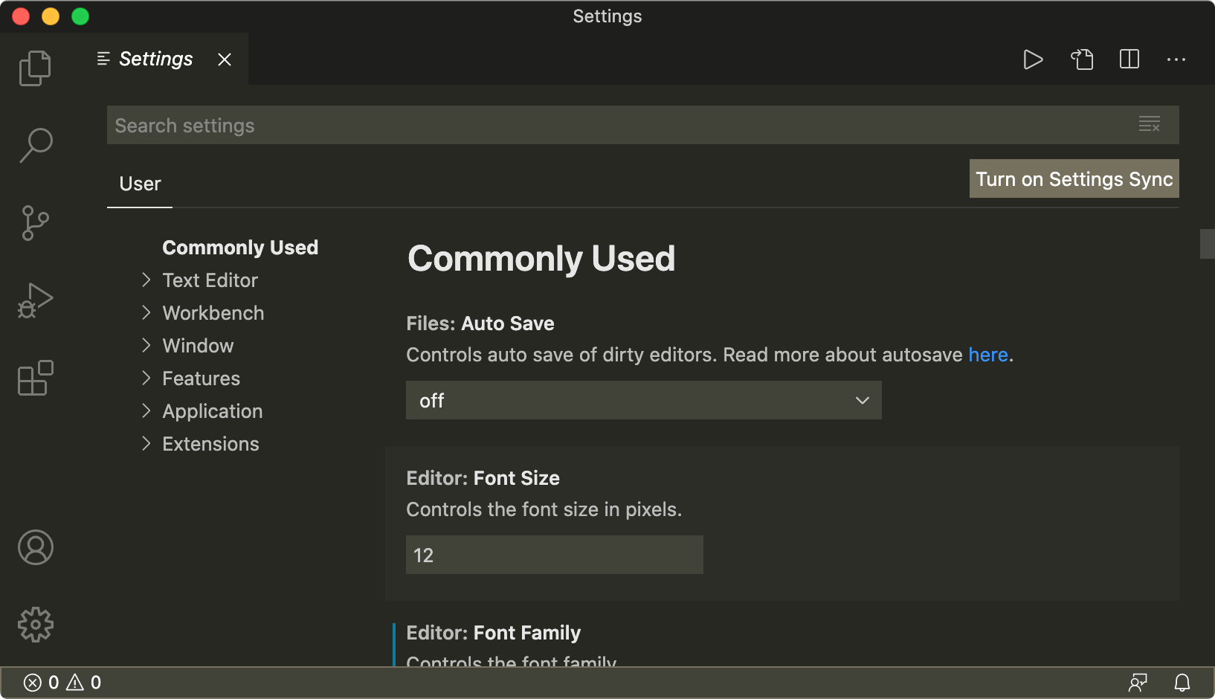Open the Files Auto Save dropdown
Image resolution: width=1215 pixels, height=699 pixels.
click(x=643, y=401)
